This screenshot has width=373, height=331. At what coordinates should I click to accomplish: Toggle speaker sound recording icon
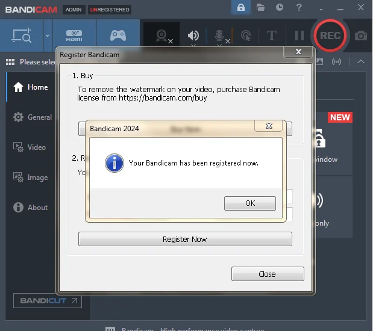click(x=193, y=35)
